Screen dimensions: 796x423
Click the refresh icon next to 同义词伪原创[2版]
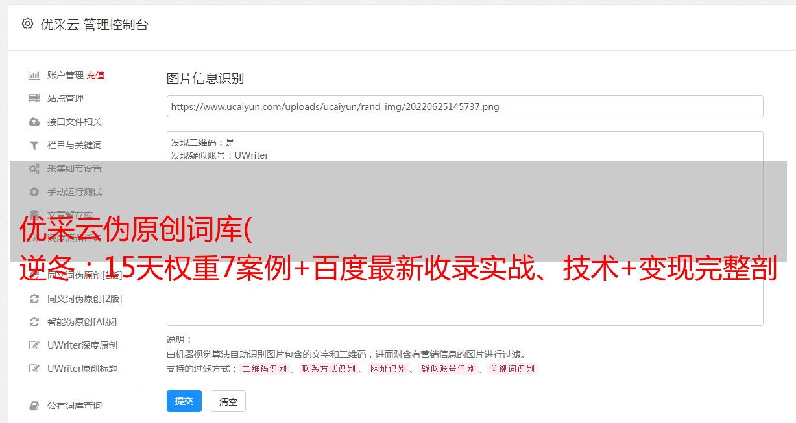point(34,299)
